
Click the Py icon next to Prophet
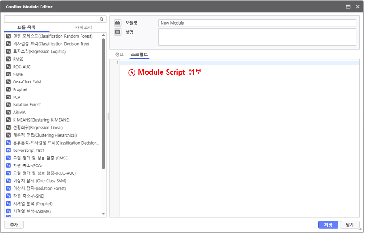(8, 89)
